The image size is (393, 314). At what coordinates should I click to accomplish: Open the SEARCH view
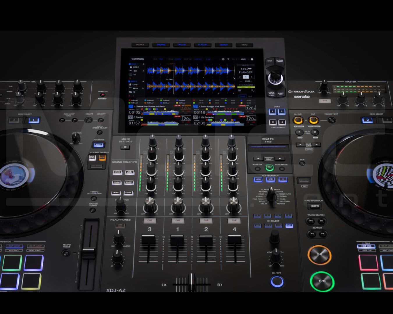click(224, 45)
